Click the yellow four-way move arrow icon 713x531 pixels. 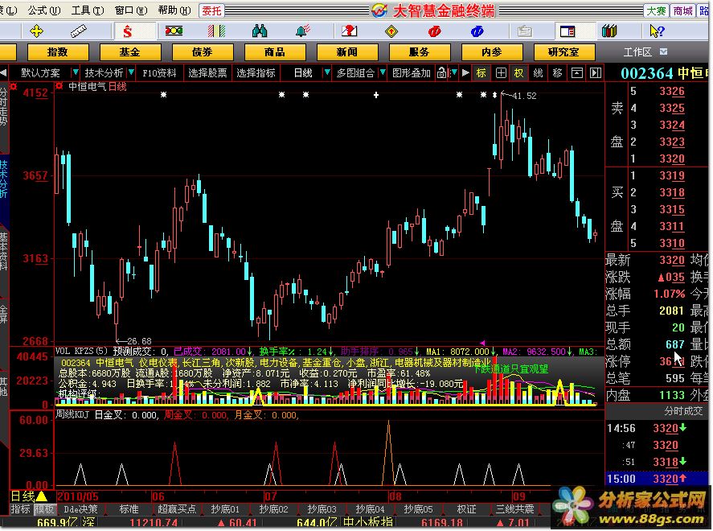[x=36, y=31]
